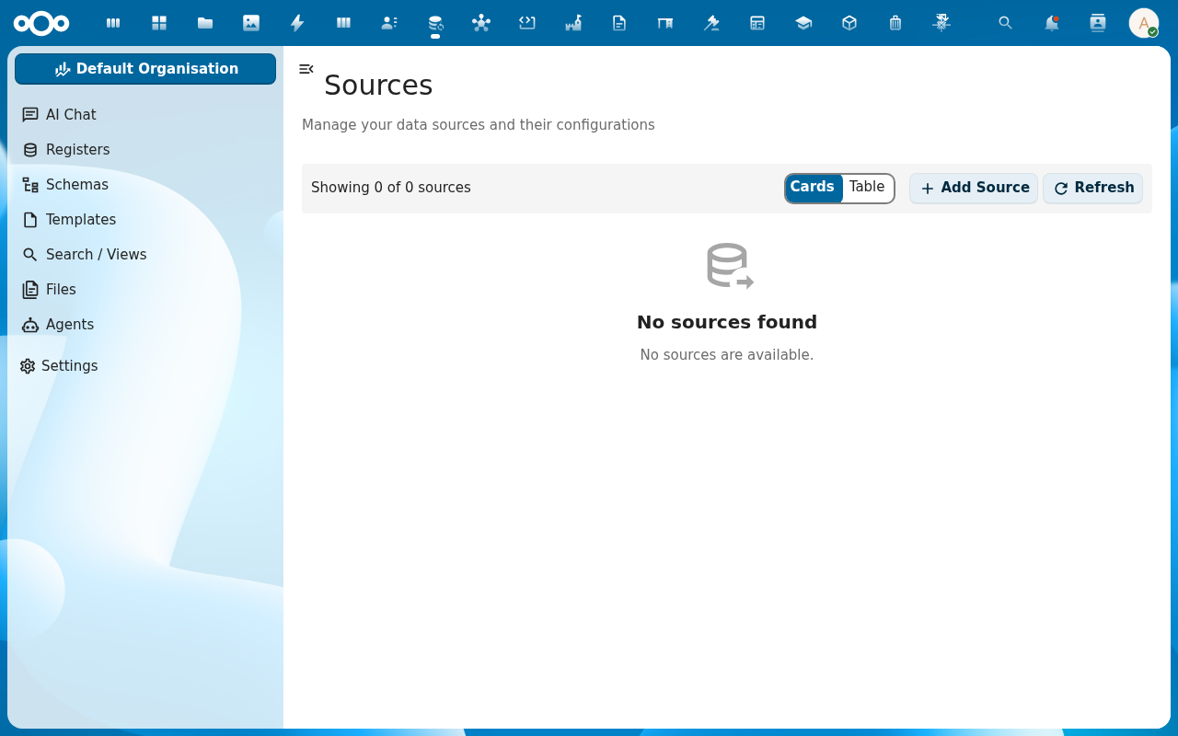Screen dimensions: 1178x736
Task: Open Templates in the sidebar
Action: 145,220
